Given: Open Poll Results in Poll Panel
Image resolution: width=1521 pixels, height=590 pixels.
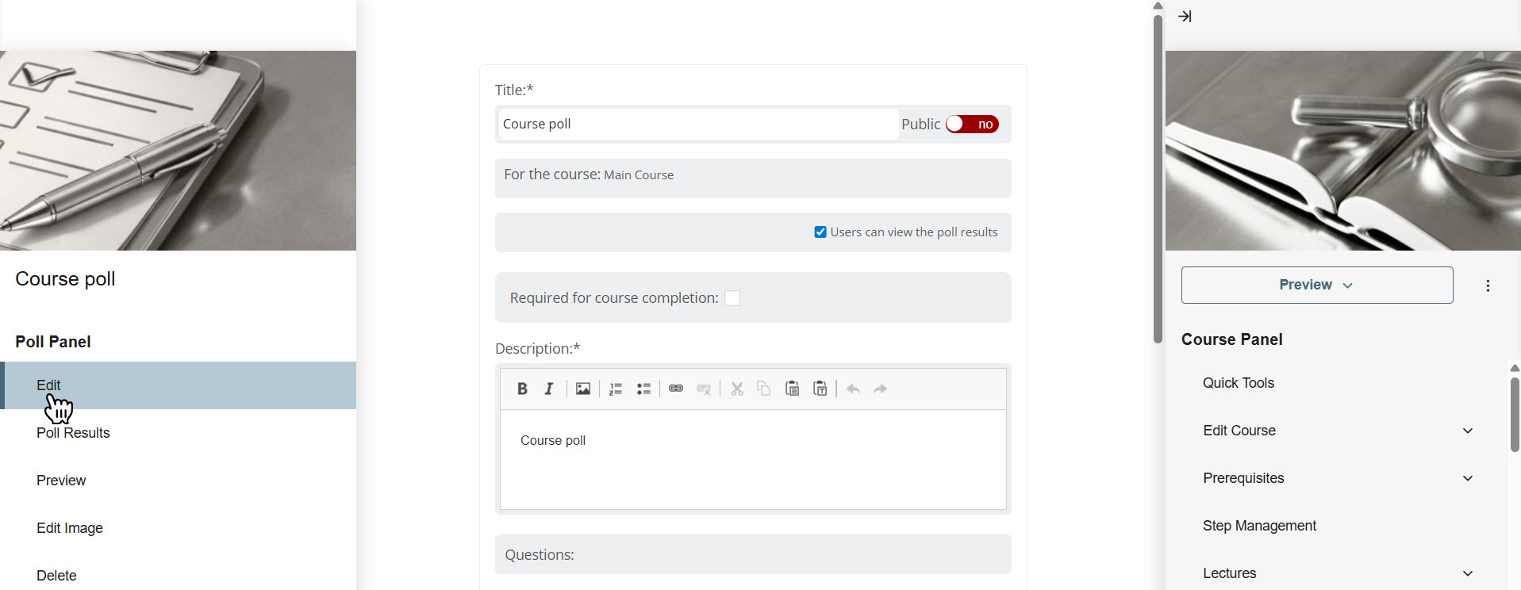Looking at the screenshot, I should pos(73,433).
